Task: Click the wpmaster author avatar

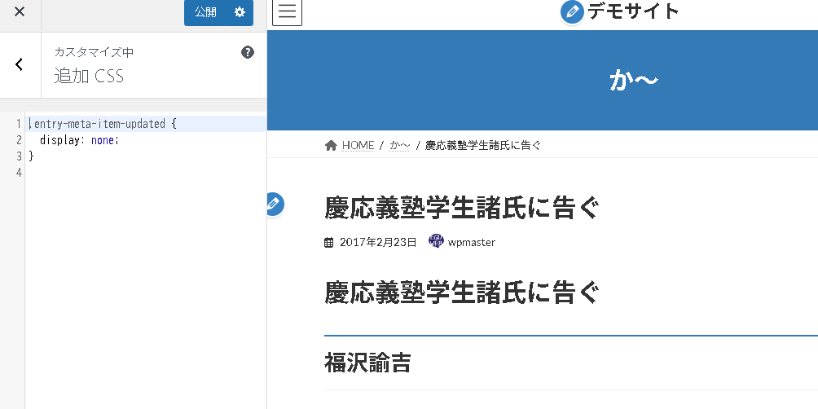Action: [436, 241]
